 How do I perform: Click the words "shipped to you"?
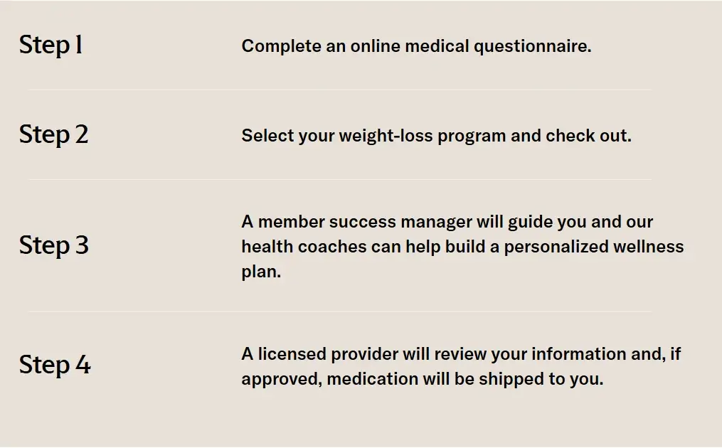541,379
